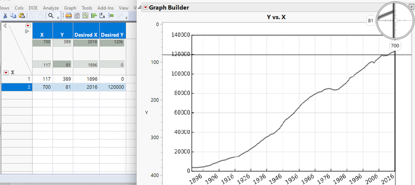Screen dimensions: 415x185
Task: Open Graph Builder red triangle menu
Action: point(145,7)
